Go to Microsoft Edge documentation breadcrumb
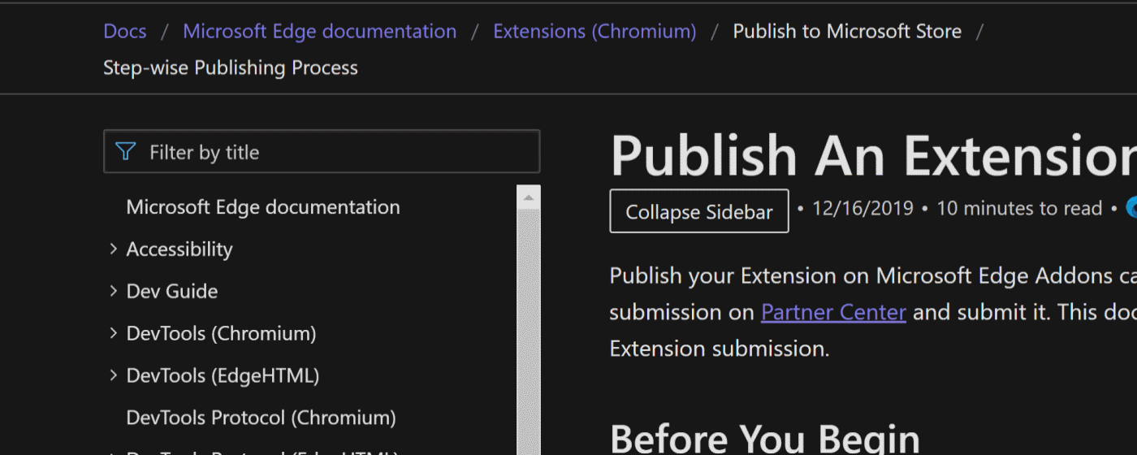Screen dimensions: 1137x455 [319, 32]
